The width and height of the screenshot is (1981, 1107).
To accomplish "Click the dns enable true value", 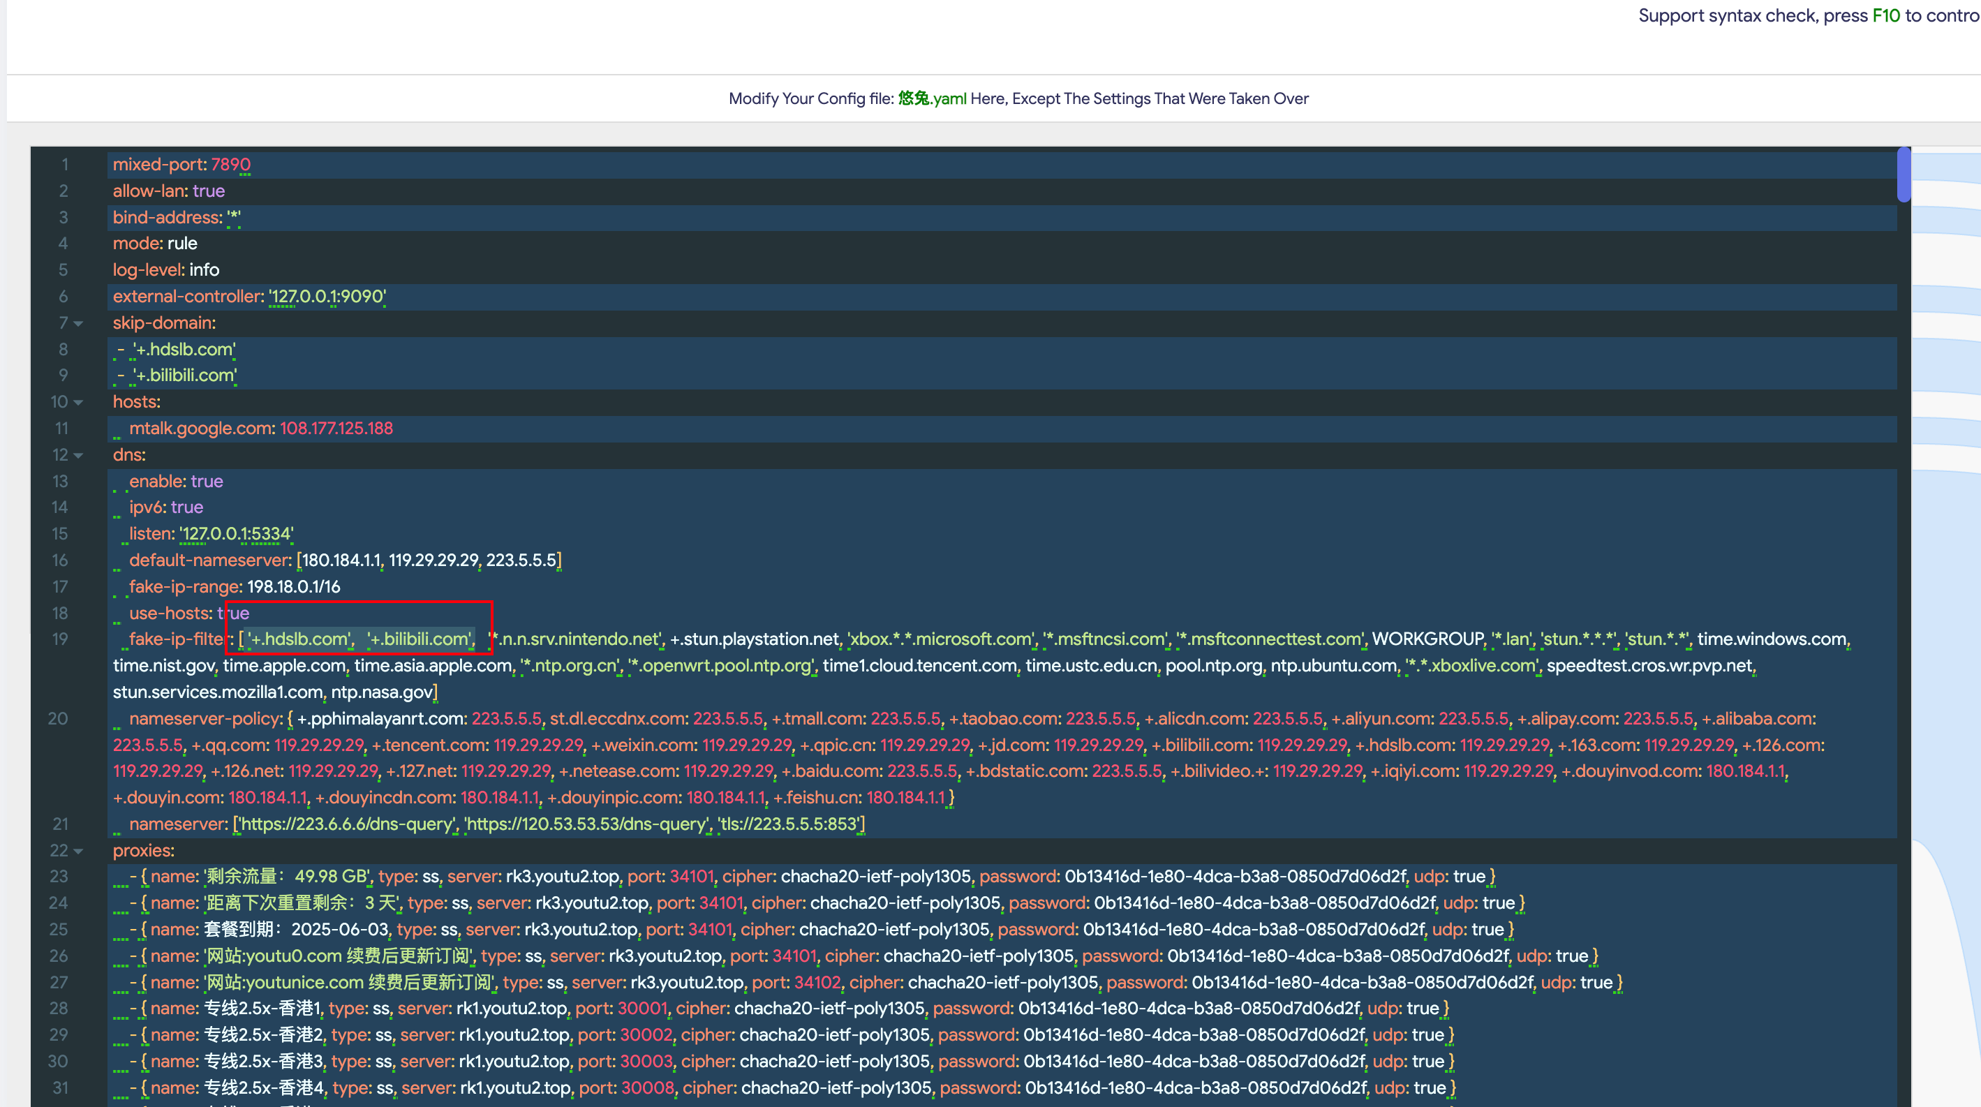I will [207, 481].
